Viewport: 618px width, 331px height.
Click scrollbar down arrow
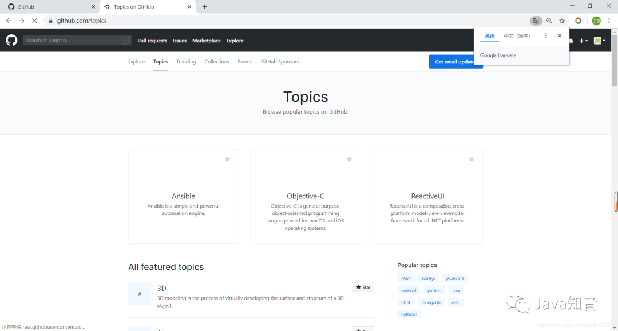615,328
